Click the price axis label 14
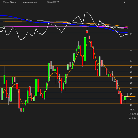 [131, 99]
